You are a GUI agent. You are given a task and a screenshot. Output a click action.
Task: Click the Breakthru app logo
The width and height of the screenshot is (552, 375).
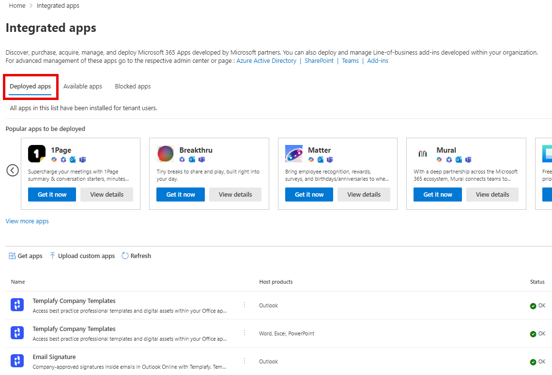pyautogui.click(x=166, y=154)
